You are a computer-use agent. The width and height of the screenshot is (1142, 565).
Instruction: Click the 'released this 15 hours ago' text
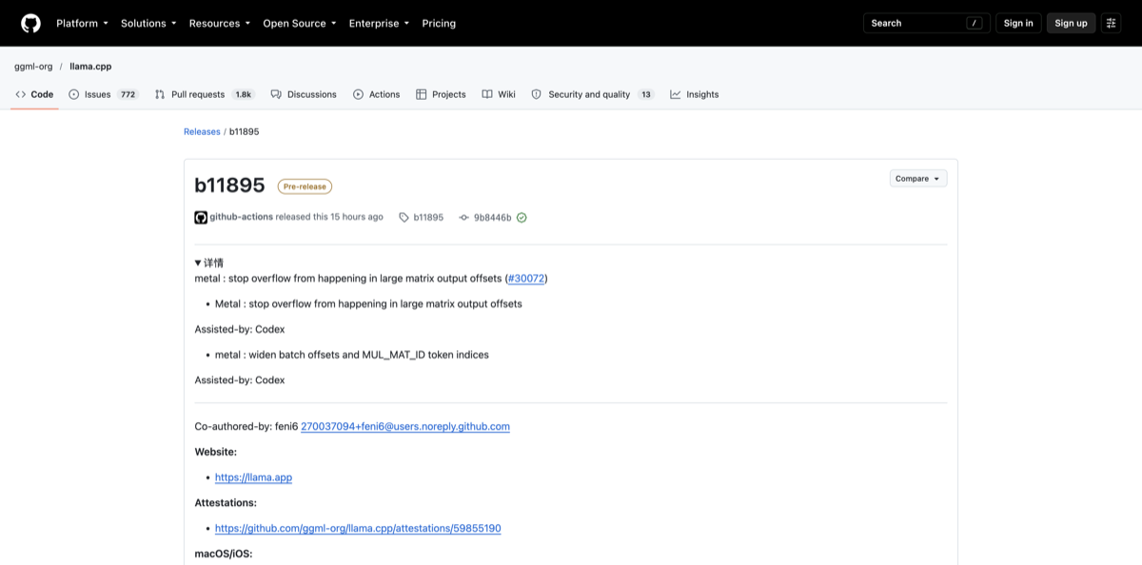[329, 217]
